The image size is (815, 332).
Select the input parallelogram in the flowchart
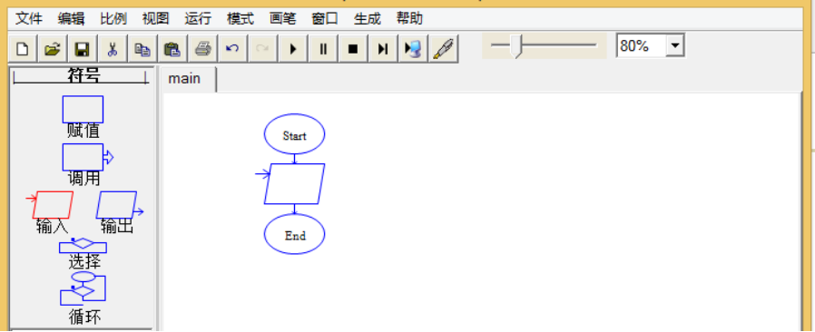295,183
